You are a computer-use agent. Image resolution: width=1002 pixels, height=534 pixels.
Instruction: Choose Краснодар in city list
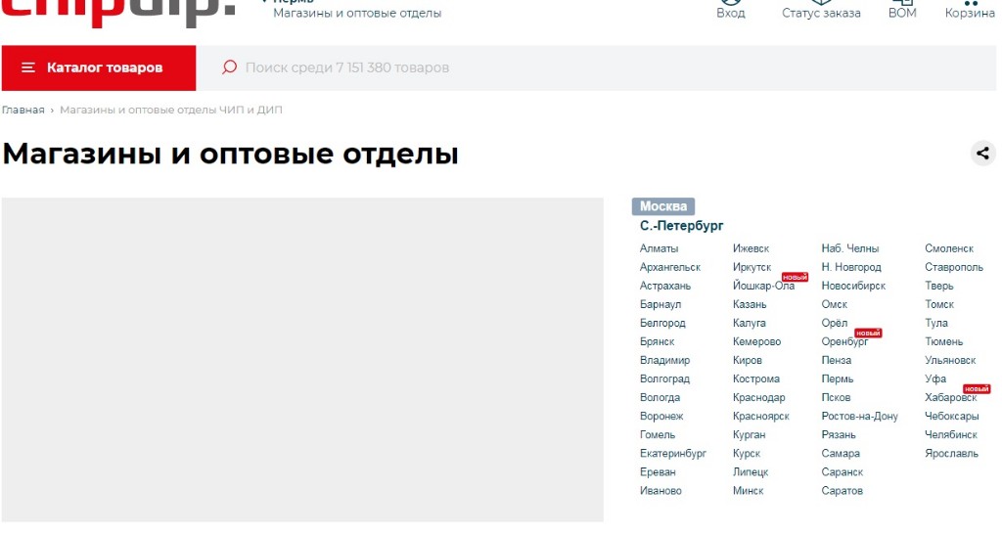[758, 397]
